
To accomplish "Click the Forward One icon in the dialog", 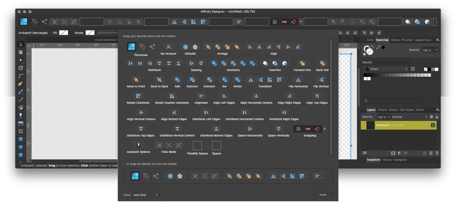I will [x=302, y=63].
